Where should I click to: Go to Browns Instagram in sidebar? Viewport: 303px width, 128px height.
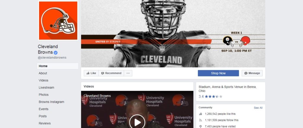click(x=51, y=102)
